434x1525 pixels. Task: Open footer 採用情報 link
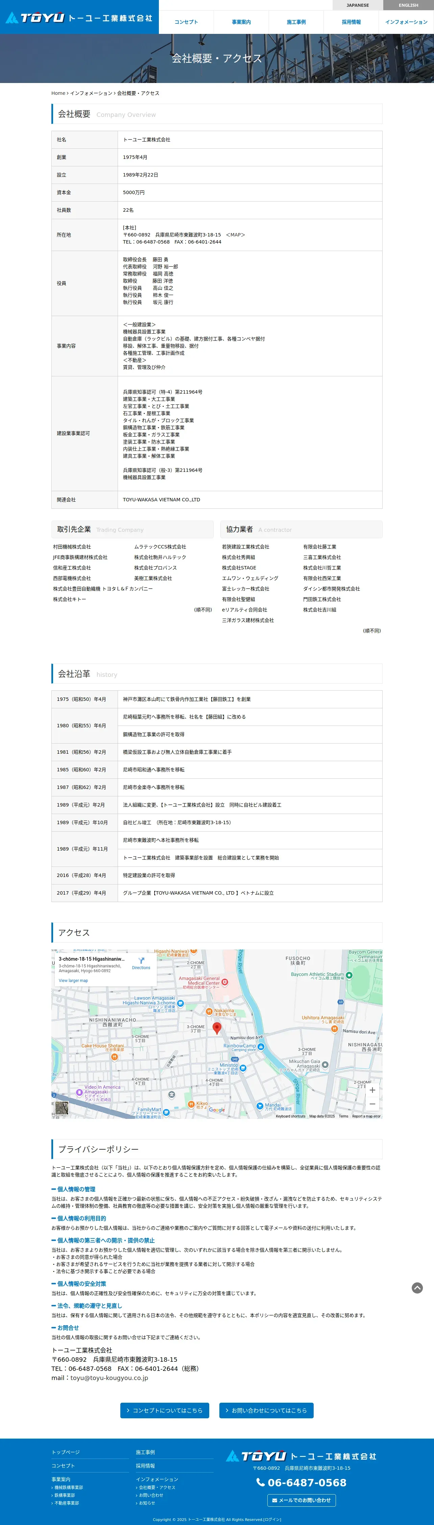[x=145, y=1465]
